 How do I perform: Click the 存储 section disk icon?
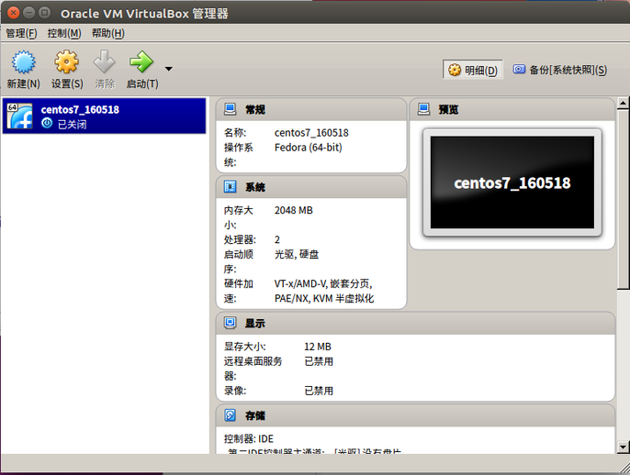coord(231,414)
